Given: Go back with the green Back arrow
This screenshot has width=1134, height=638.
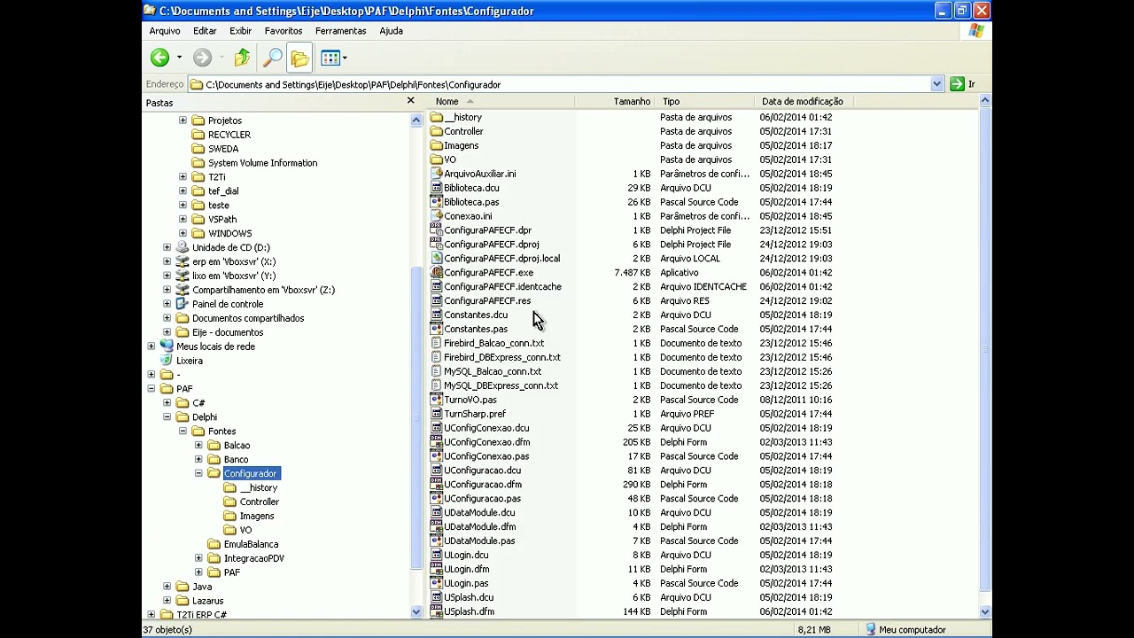Looking at the screenshot, I should click(159, 58).
